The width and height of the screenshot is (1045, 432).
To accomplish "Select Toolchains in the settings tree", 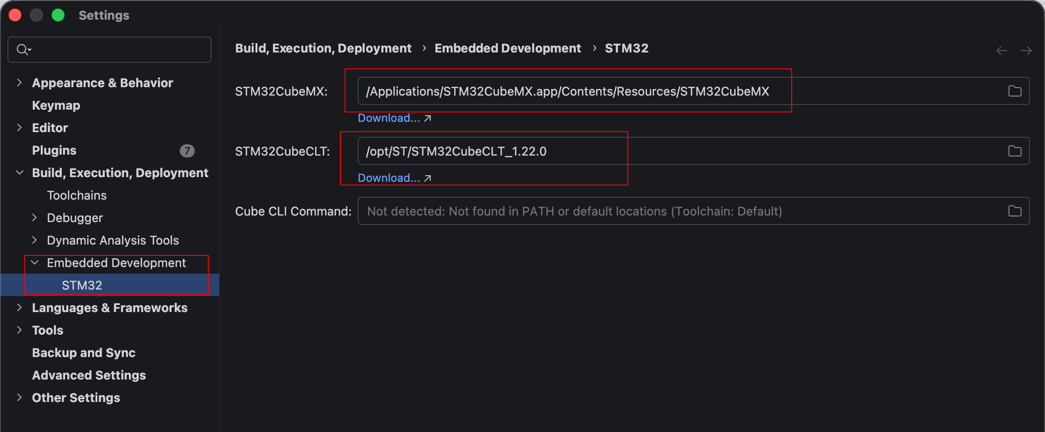I will coord(77,195).
